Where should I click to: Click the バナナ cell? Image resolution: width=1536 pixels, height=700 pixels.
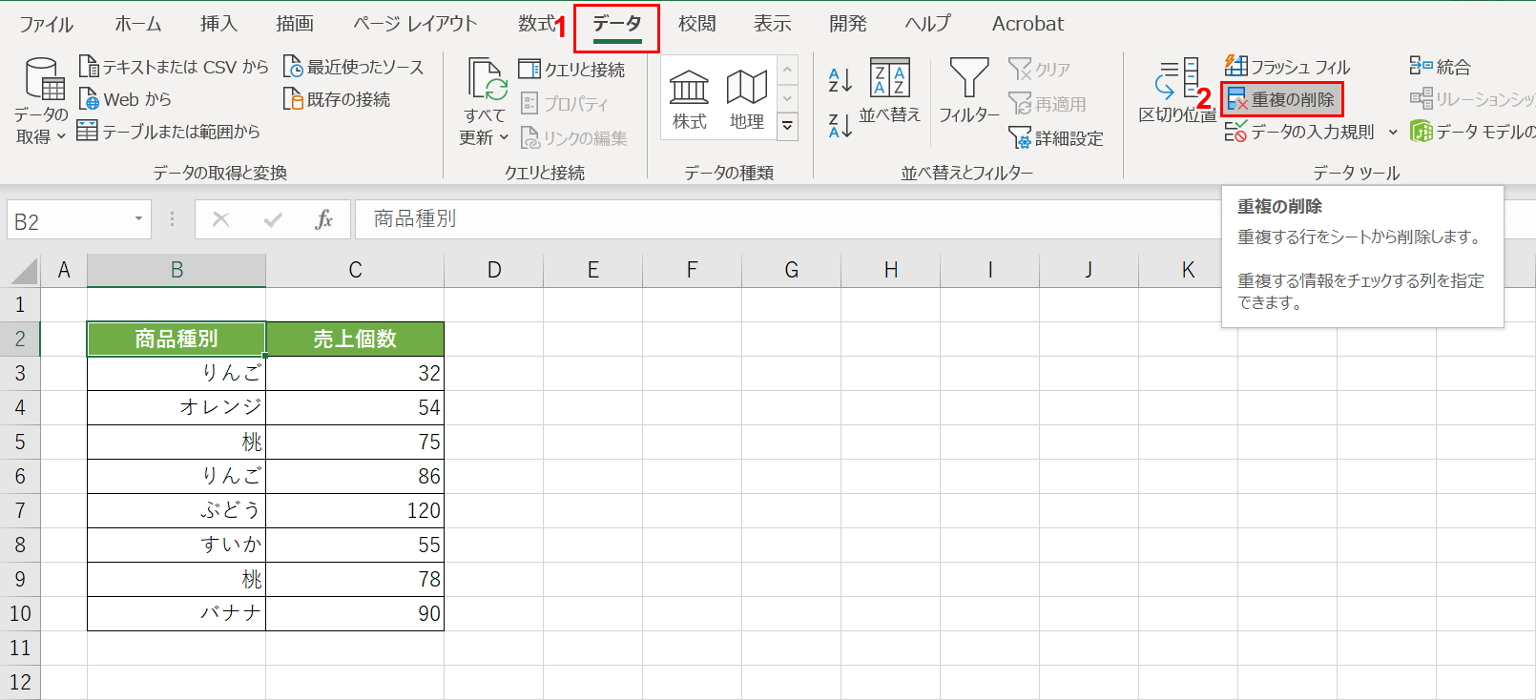(176, 613)
